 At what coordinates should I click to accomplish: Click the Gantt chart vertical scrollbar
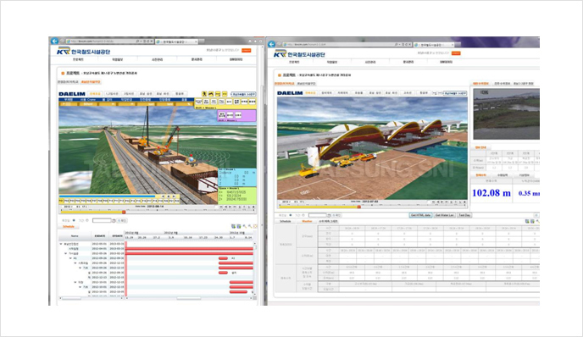(255, 268)
